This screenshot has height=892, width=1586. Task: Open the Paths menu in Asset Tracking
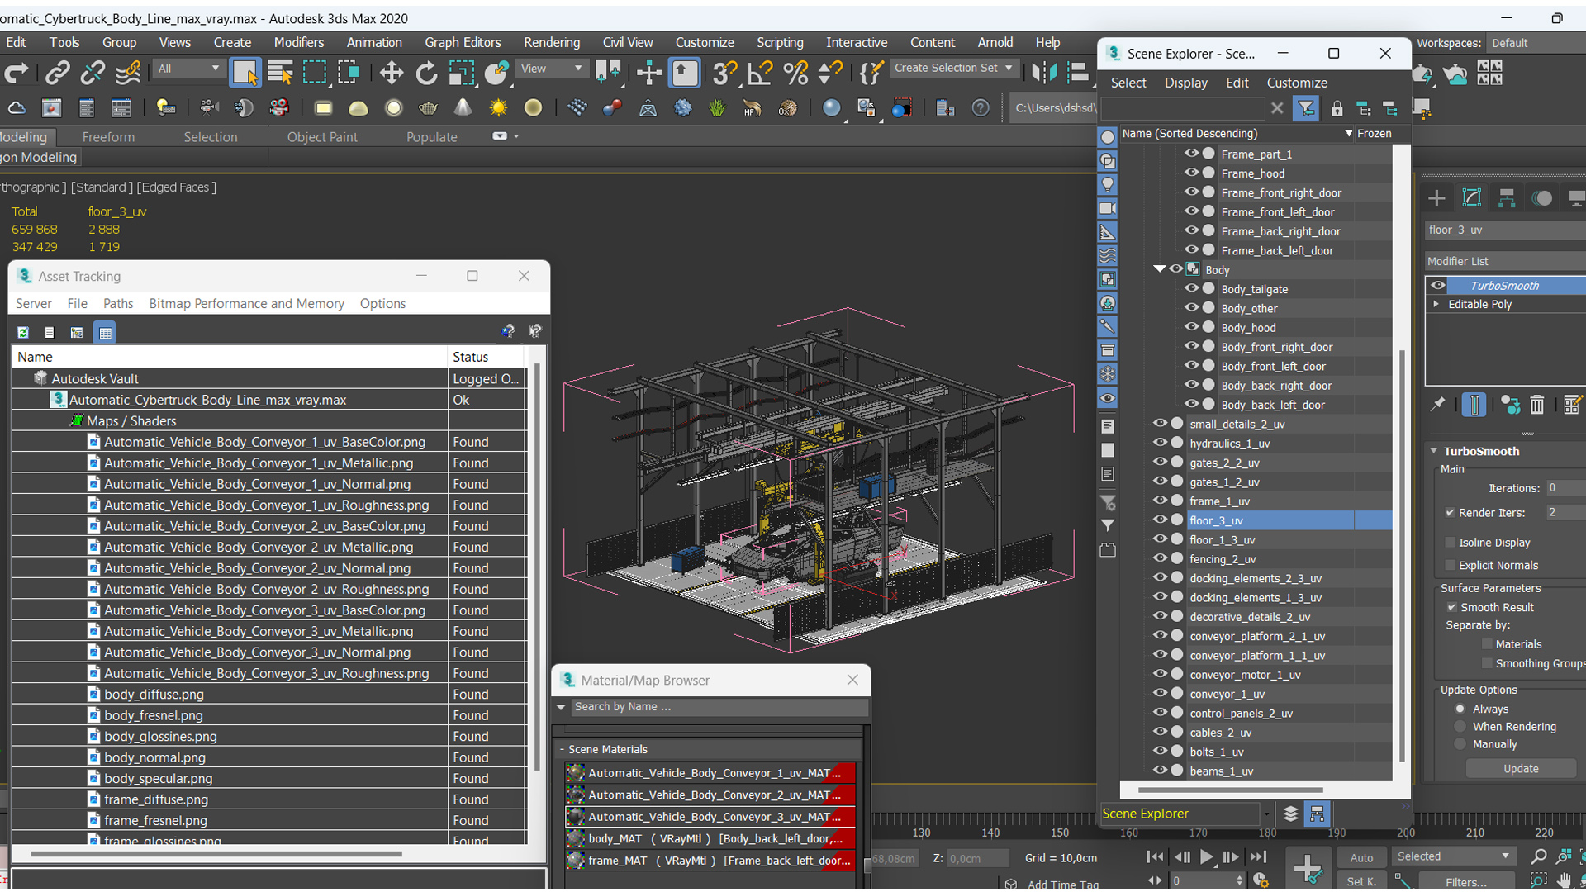[x=118, y=303]
